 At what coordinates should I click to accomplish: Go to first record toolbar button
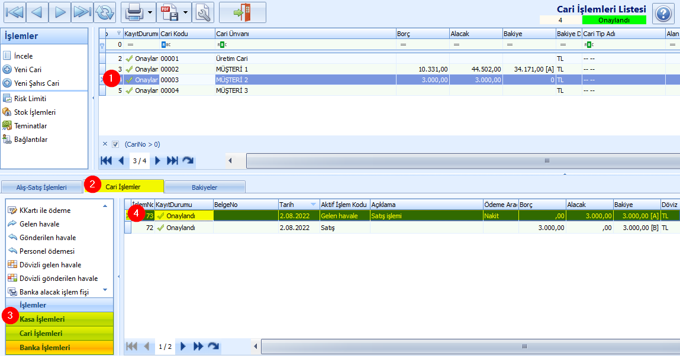pos(15,12)
